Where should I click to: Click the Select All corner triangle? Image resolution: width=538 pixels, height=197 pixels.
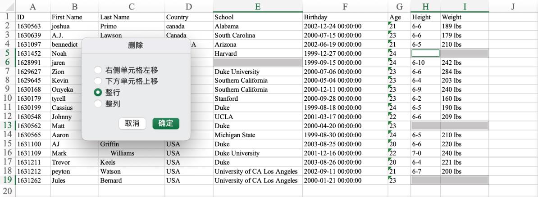tap(7, 6)
